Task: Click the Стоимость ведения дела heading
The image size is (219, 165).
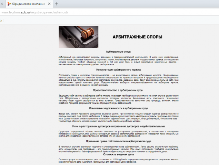Action: pos(118,154)
